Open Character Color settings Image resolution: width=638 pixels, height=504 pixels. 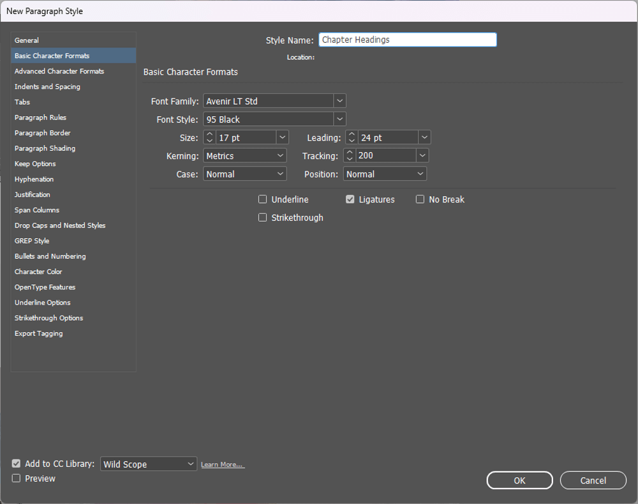[x=73, y=271]
